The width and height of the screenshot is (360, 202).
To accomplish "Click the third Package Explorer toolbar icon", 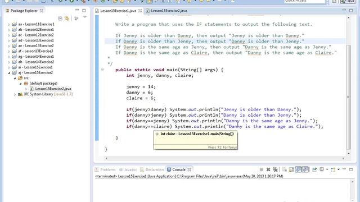I will 76,19.
